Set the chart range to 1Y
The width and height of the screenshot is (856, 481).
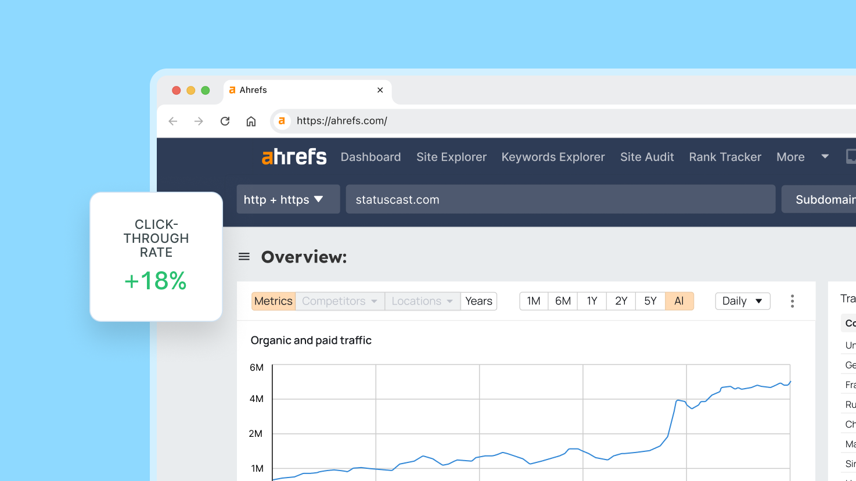pos(592,301)
